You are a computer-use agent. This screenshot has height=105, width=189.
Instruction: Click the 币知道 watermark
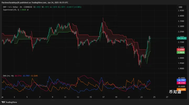tap(175, 92)
